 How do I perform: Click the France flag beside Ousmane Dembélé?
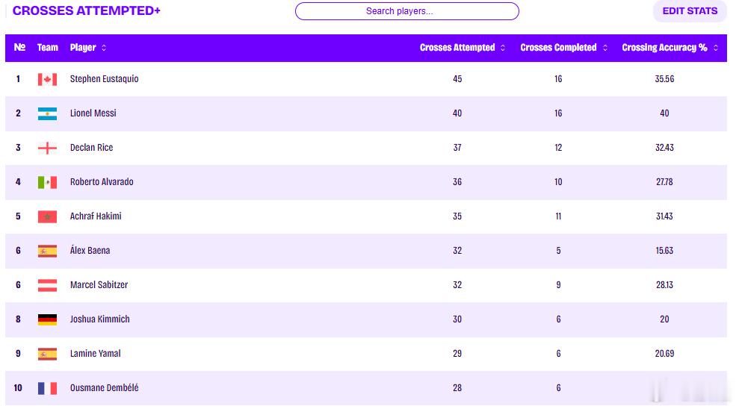(47, 389)
